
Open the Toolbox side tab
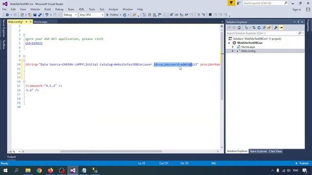point(3,44)
